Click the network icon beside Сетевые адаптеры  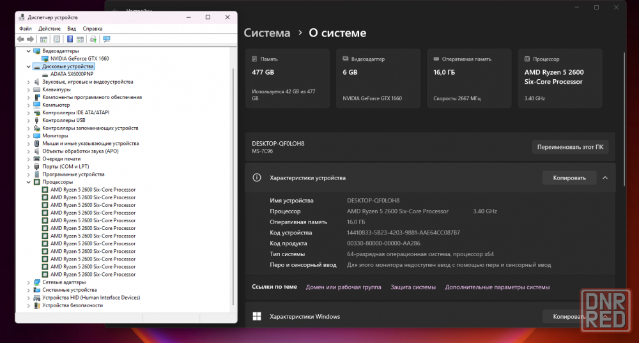36,282
